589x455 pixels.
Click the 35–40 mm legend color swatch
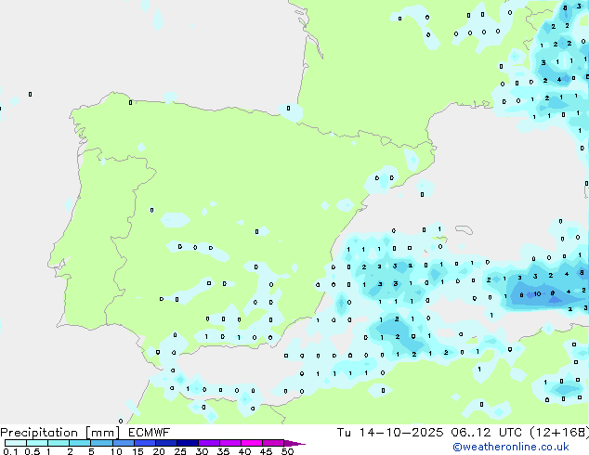click(229, 443)
